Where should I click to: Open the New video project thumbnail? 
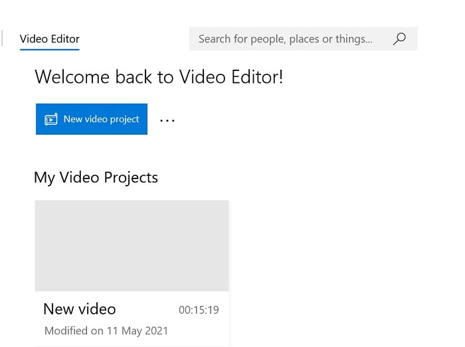point(132,245)
